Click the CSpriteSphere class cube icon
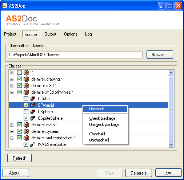 click(x=33, y=118)
